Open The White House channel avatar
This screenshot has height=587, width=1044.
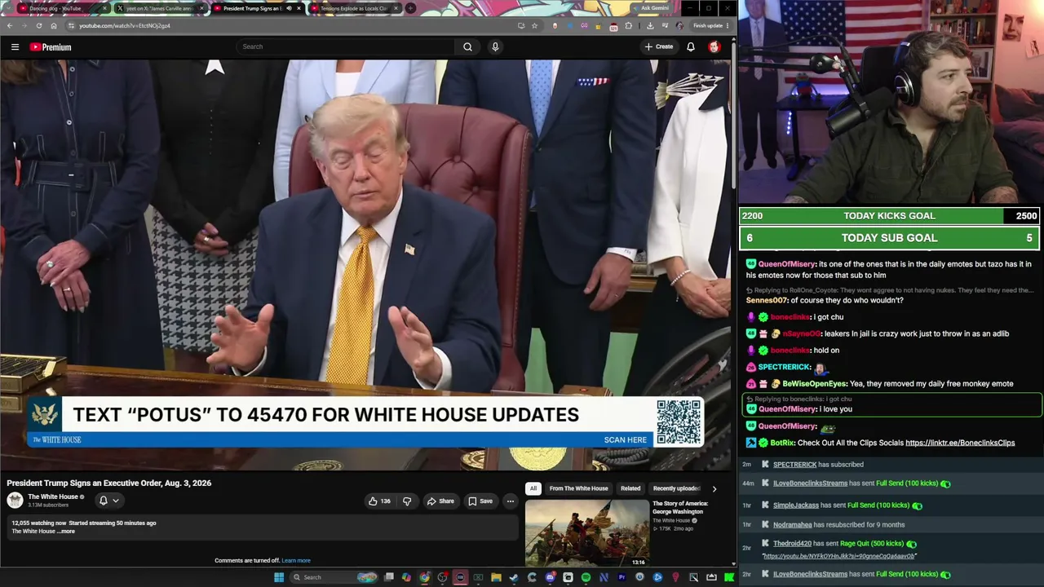(x=15, y=501)
